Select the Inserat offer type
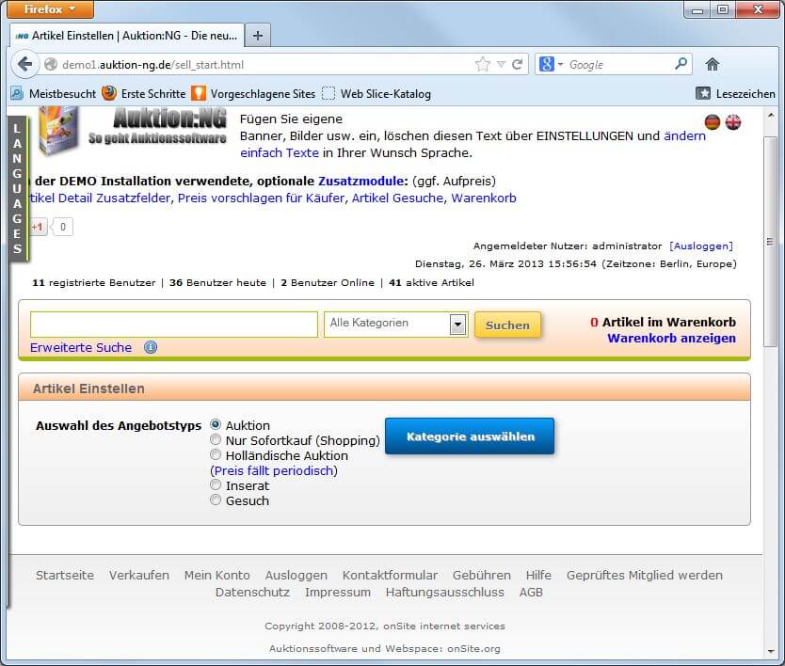The image size is (785, 666). pyautogui.click(x=216, y=484)
